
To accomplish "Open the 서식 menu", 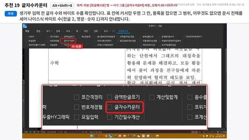I will [68, 31].
